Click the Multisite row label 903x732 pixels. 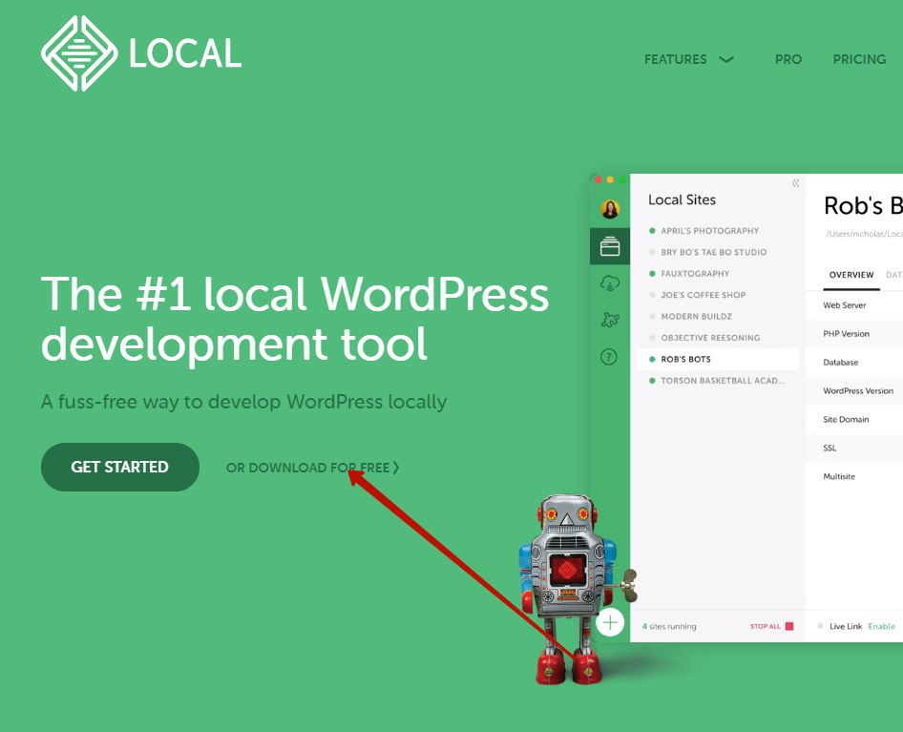click(838, 476)
